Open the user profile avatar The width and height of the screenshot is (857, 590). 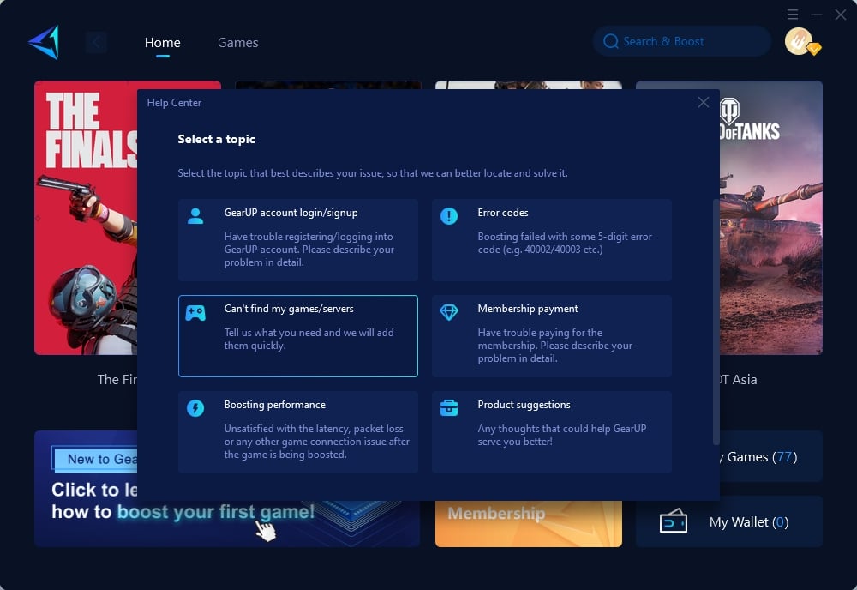click(800, 41)
